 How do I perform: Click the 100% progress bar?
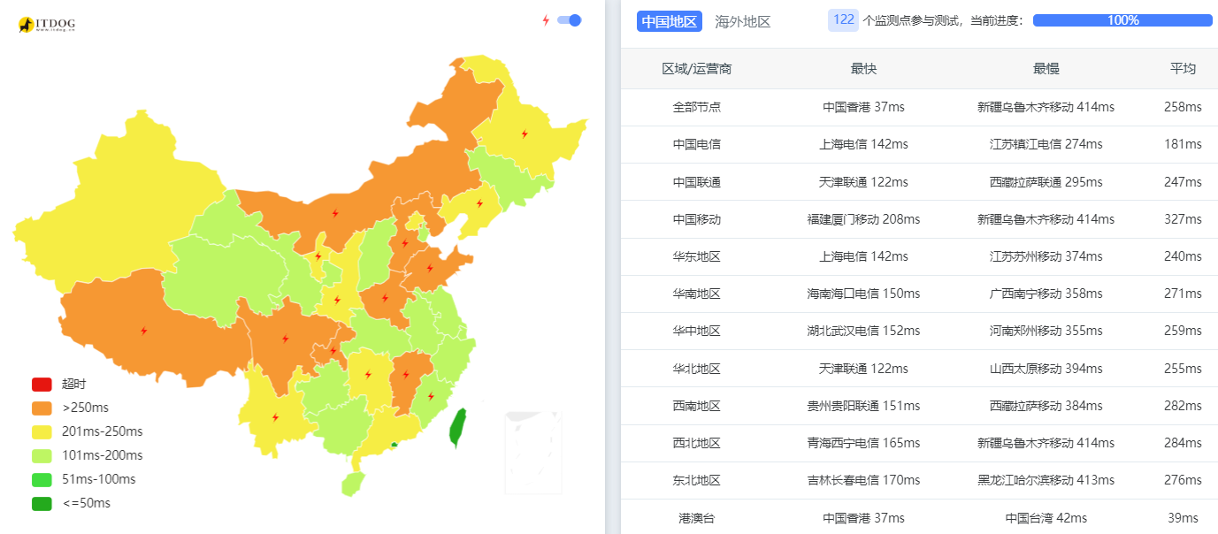[x=1122, y=20]
